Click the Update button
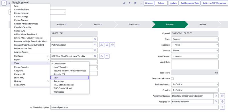 coord(173,3)
